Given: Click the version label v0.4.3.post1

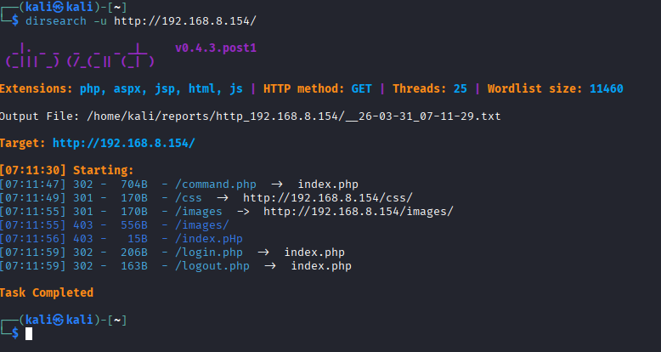Looking at the screenshot, I should click(215, 48).
